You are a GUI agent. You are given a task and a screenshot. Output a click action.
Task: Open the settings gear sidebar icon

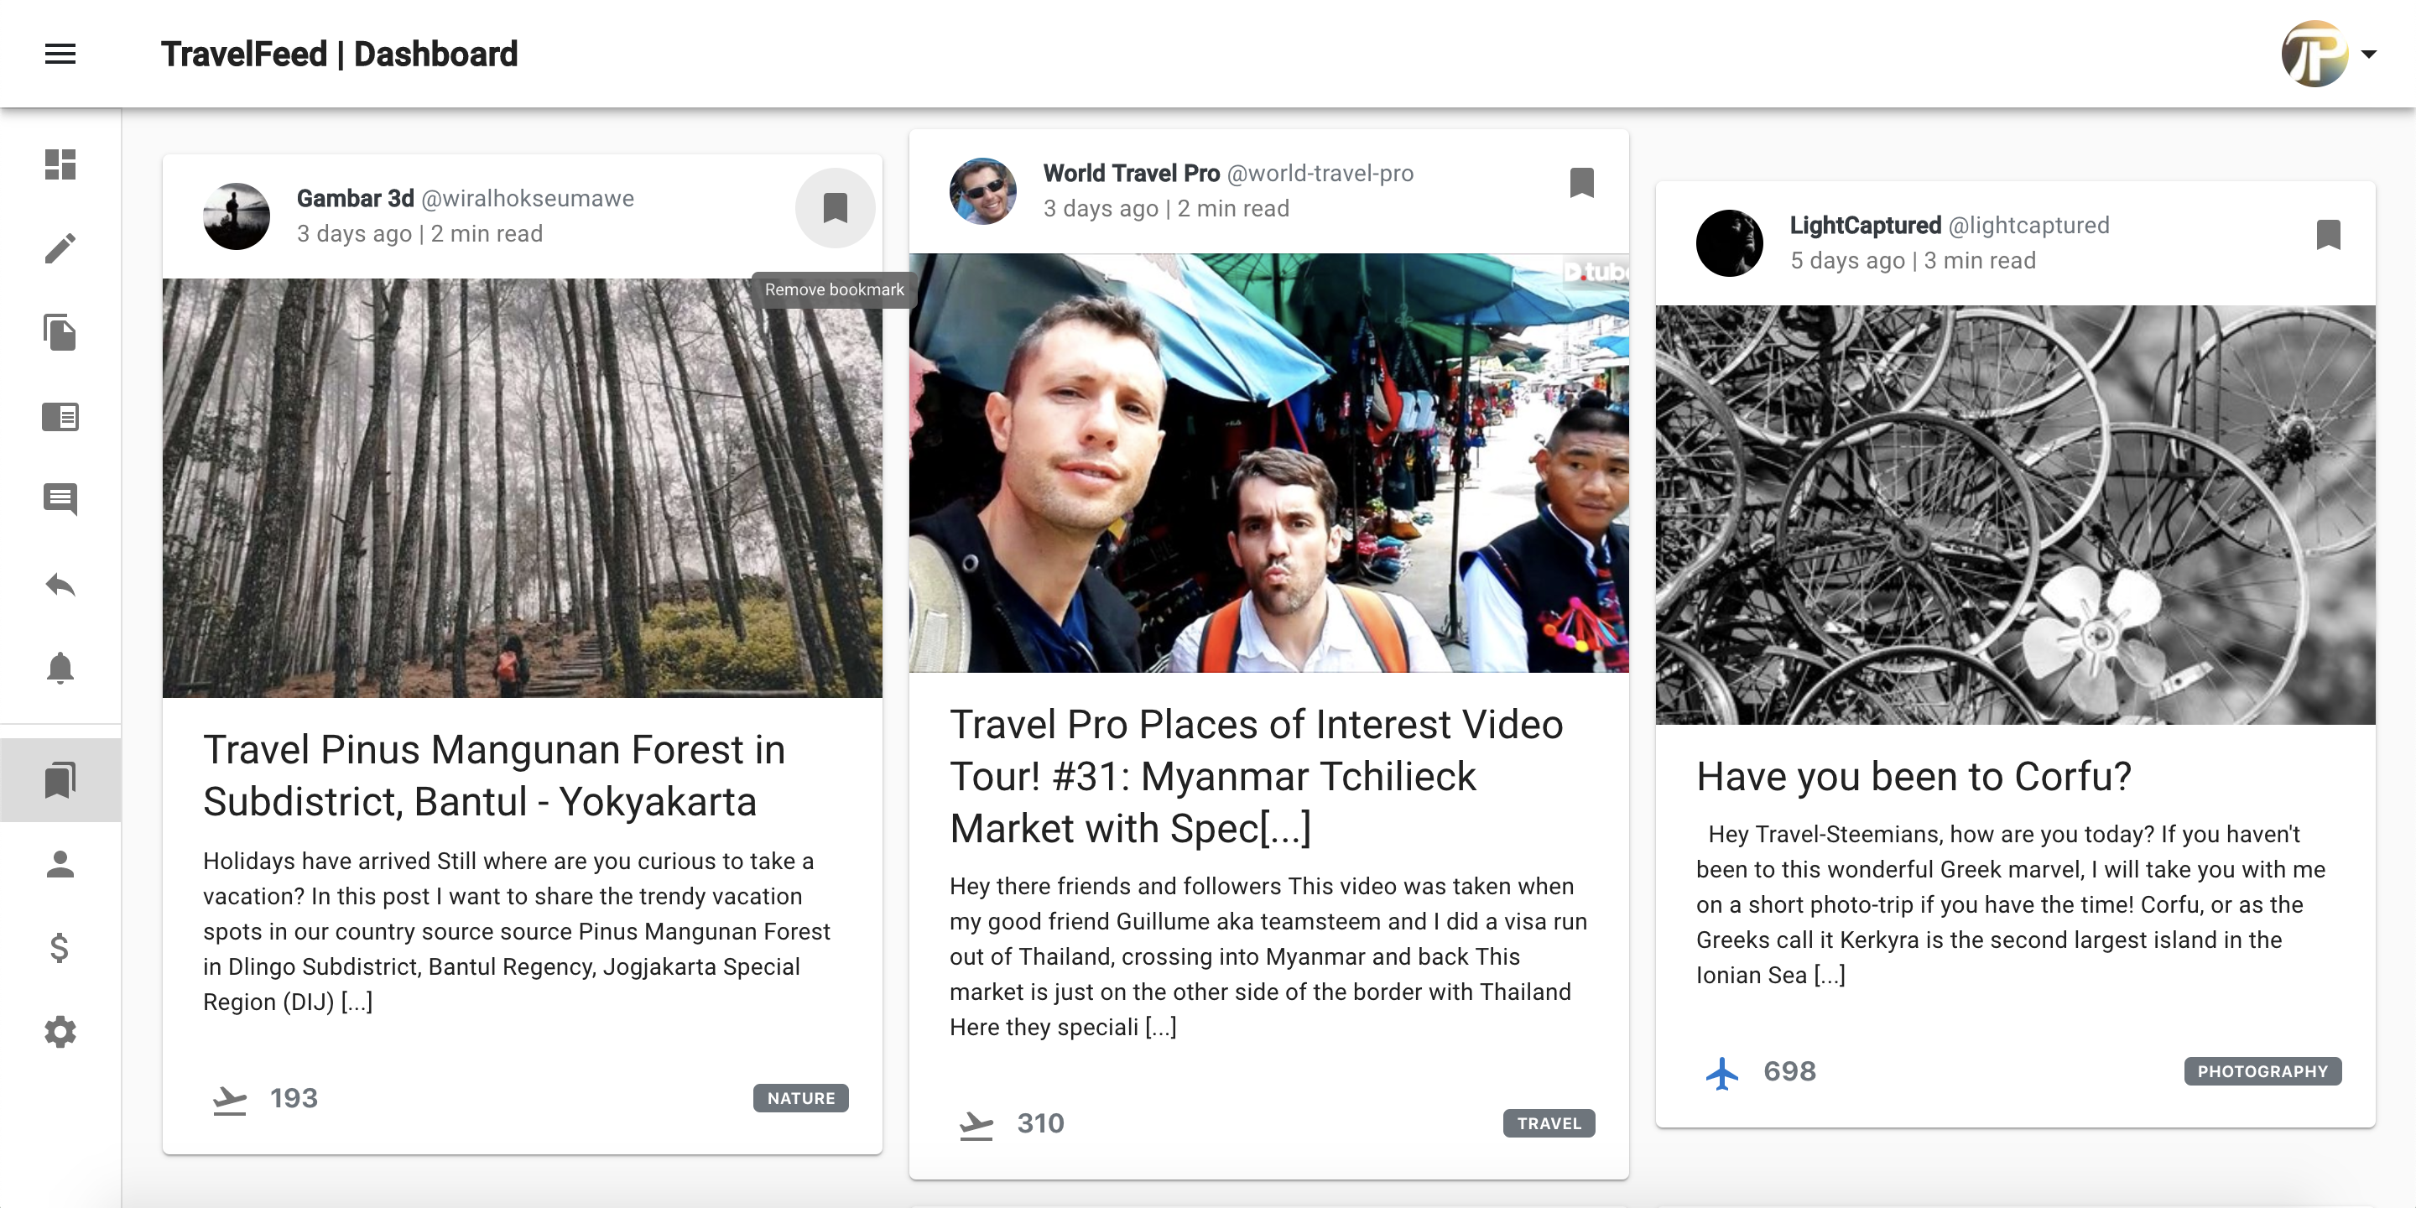pos(60,1032)
